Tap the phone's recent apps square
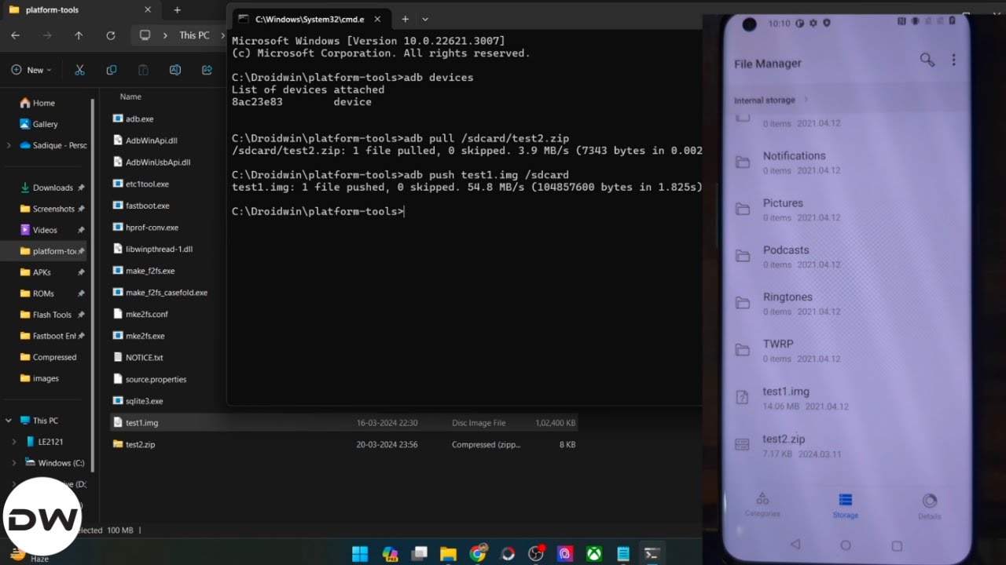 click(897, 545)
